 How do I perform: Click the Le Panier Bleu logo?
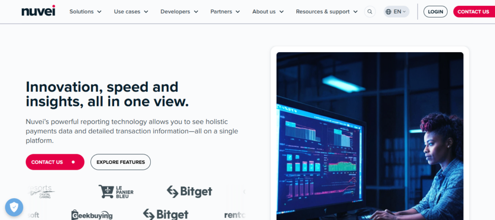[x=116, y=191]
